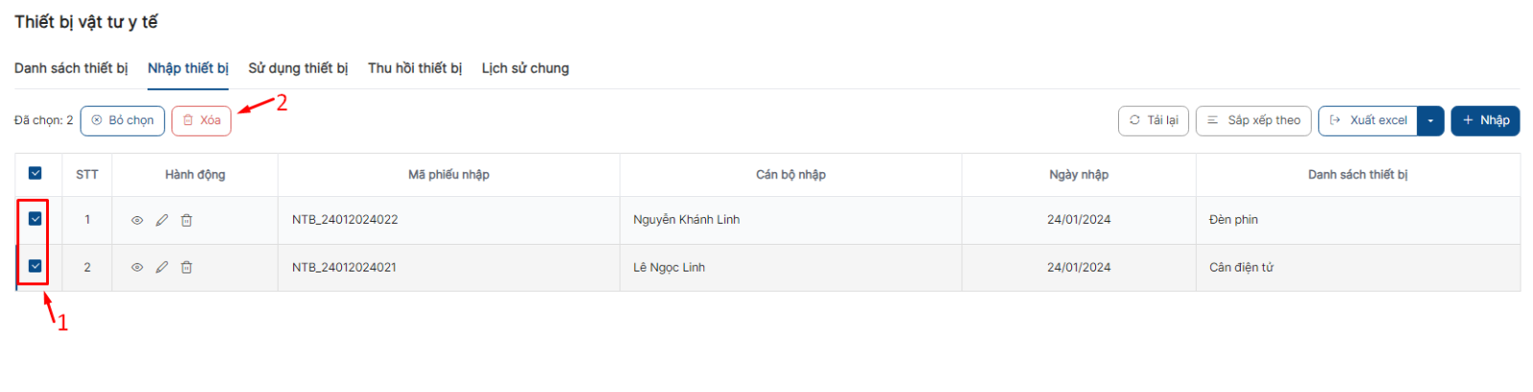Screen dimensions: 1533x392
Task: Edit row 2 using the pencil icon
Action: click(x=162, y=268)
